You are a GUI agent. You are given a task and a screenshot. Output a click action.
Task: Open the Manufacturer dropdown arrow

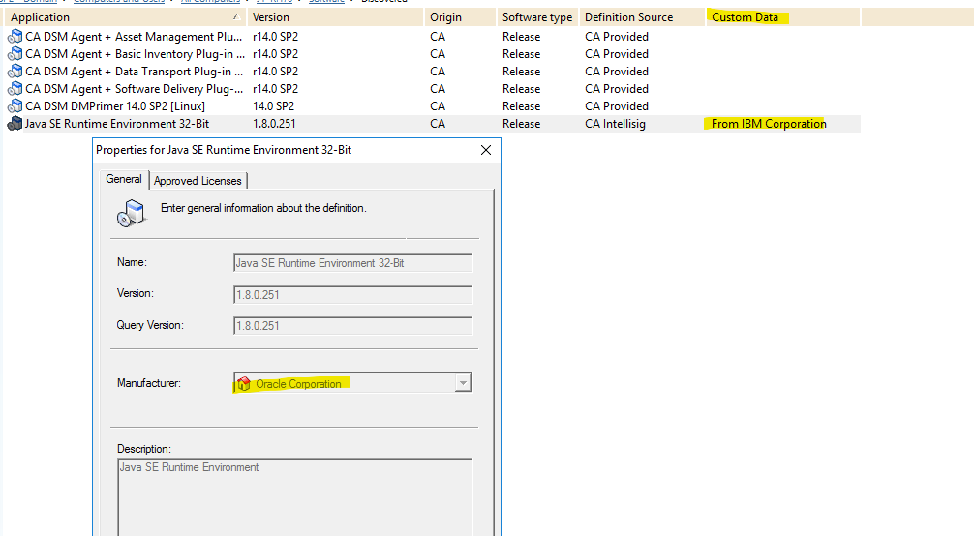pyautogui.click(x=463, y=383)
